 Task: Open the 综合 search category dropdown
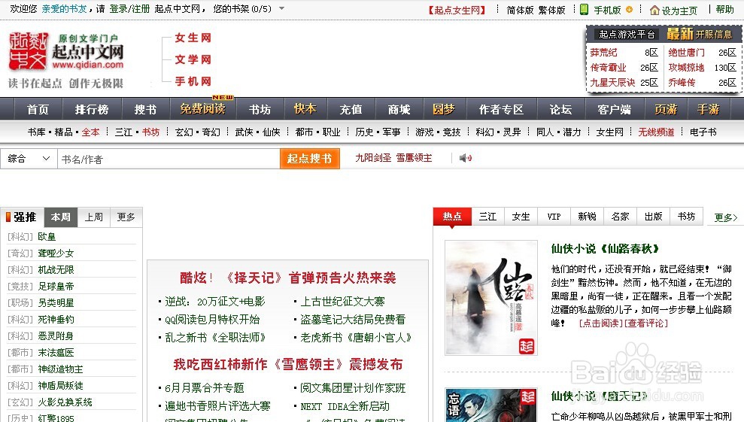tap(29, 159)
